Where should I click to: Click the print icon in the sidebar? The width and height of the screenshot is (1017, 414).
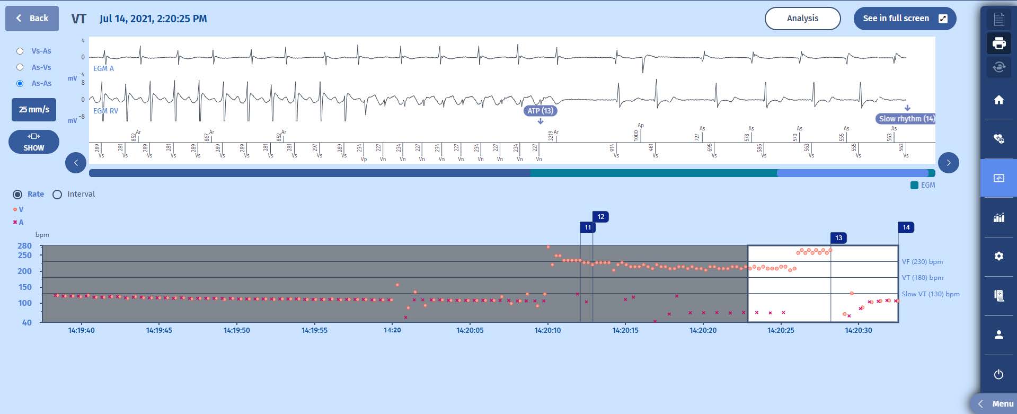pos(998,43)
